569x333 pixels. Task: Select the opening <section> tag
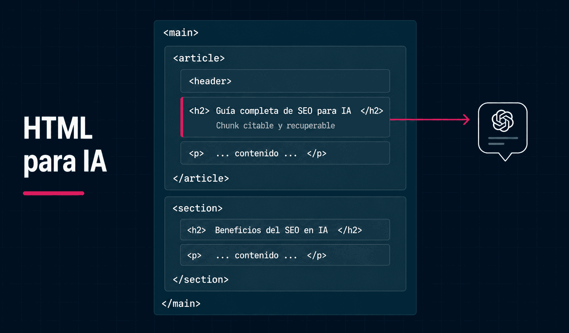[197, 208]
